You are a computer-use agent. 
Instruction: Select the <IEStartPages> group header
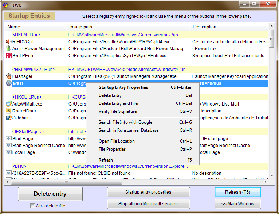(28, 131)
